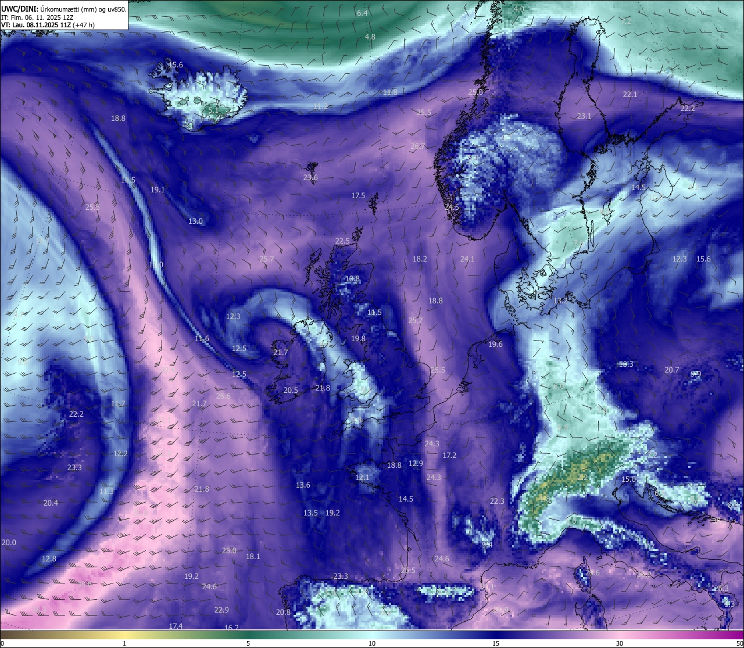Click the 19.8 value over Britain

358,339
